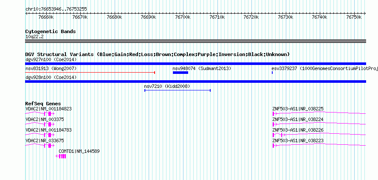Click the ZNF503-AS1 NR_038225 start exon
Screen dimensions: 378x180
pos(274,114)
